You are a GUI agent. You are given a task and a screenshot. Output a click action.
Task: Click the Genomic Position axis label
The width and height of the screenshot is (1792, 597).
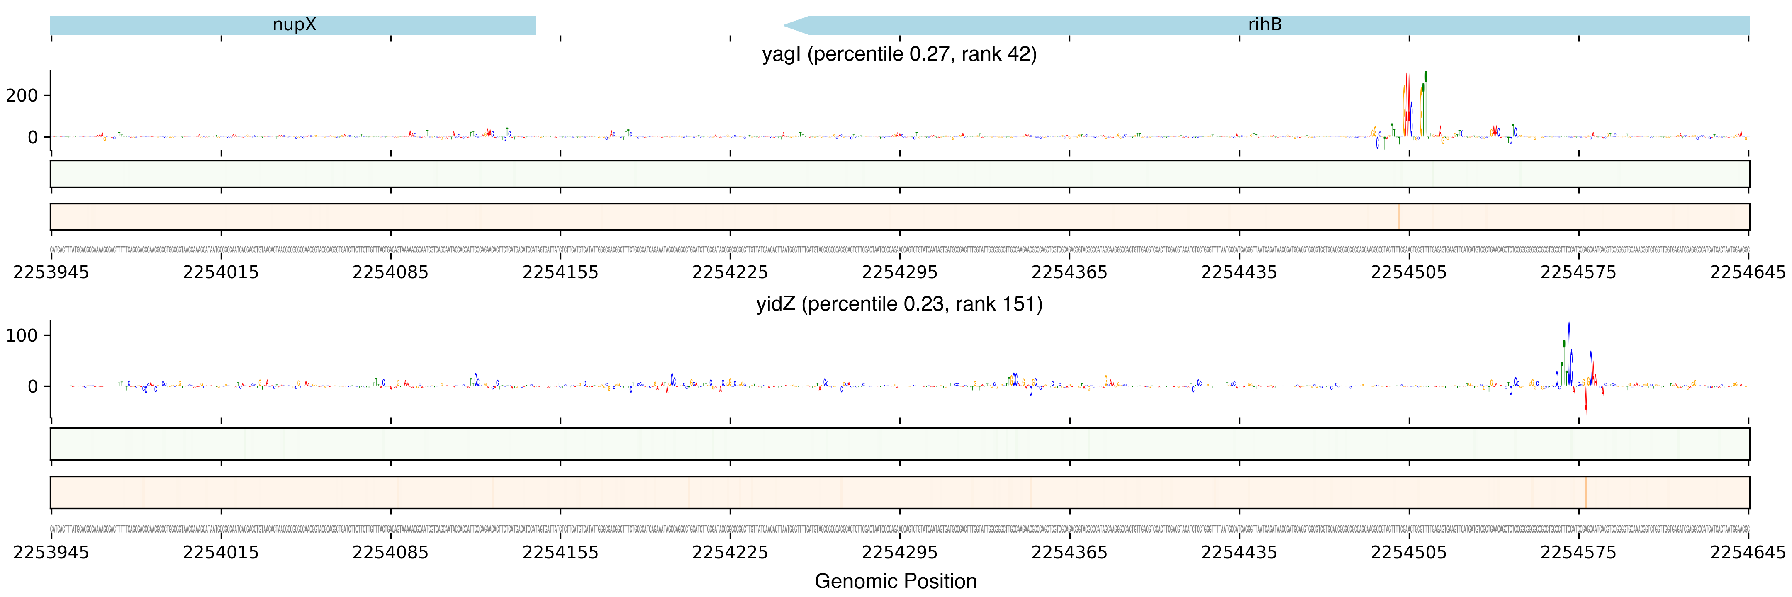pyautogui.click(x=895, y=581)
